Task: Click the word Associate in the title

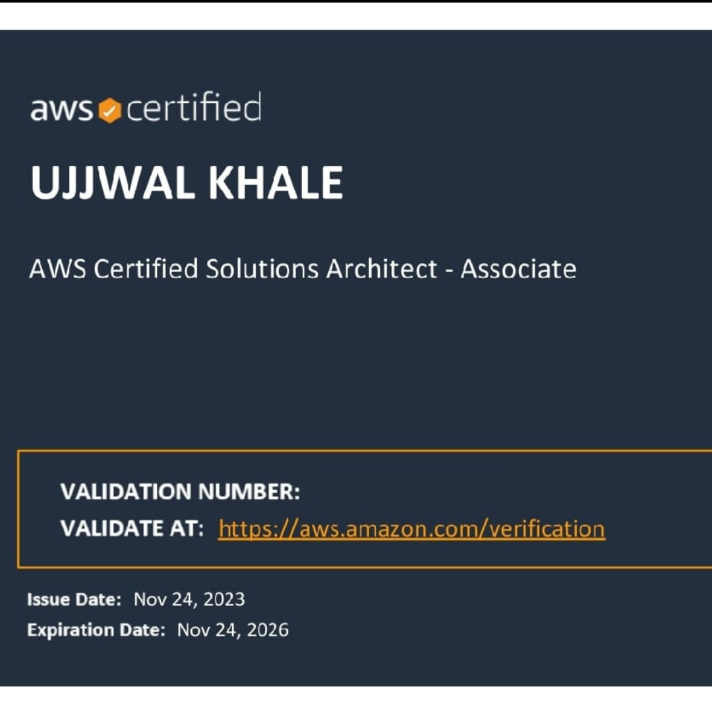Action: [519, 268]
